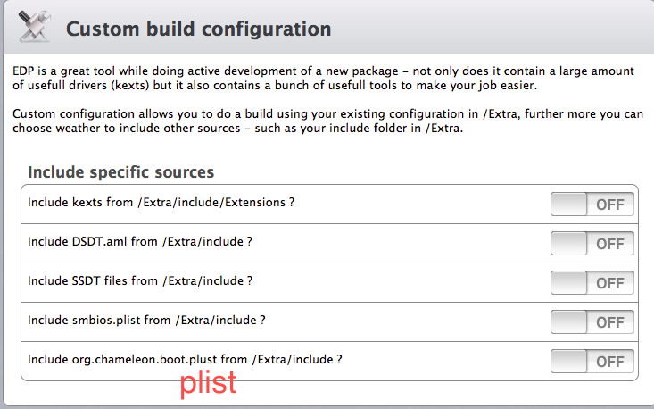This screenshot has width=654, height=409.
Task: Click the OFF text on the smbios.plist switch
Action: pos(609,322)
